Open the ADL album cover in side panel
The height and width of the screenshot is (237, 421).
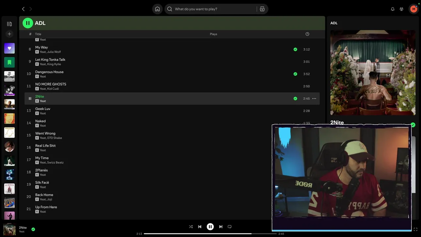(373, 72)
